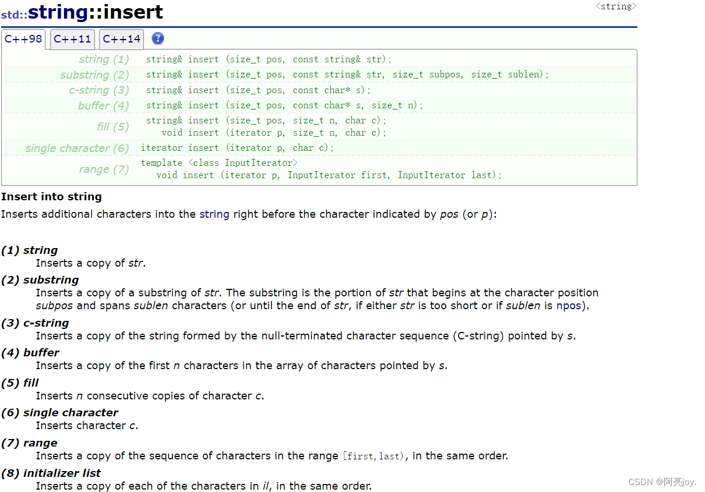Click prototype 'iterator insert (iterator p, char c);'
Viewport: 705px width, 492px height.
pos(238,148)
